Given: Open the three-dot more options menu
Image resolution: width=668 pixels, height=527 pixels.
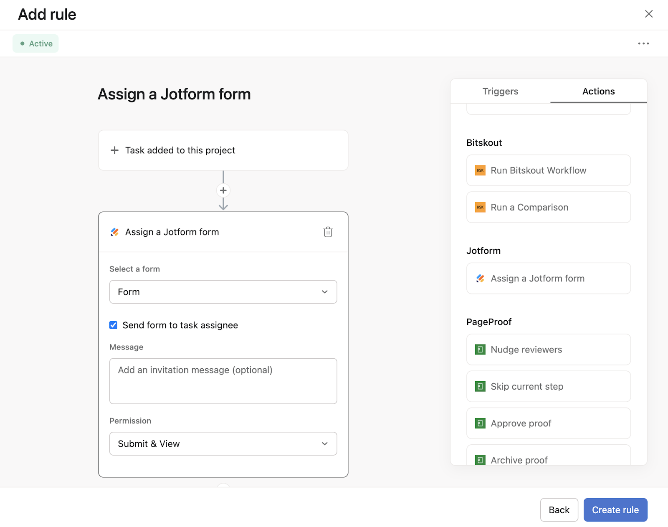Looking at the screenshot, I should [x=643, y=43].
